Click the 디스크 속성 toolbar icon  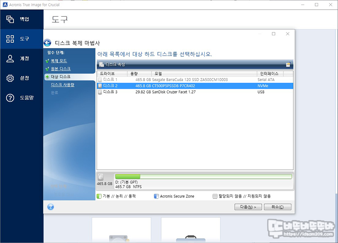[x=101, y=64]
